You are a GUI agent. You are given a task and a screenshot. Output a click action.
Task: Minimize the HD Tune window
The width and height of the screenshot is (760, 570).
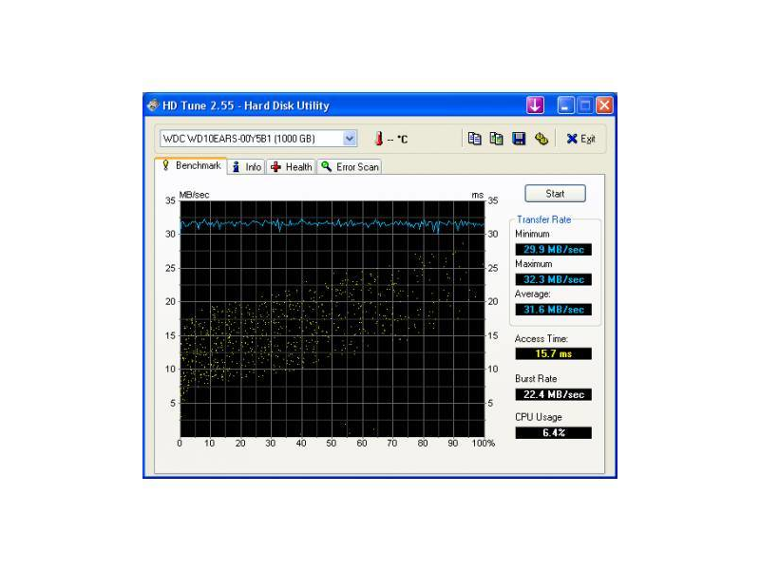coord(565,105)
